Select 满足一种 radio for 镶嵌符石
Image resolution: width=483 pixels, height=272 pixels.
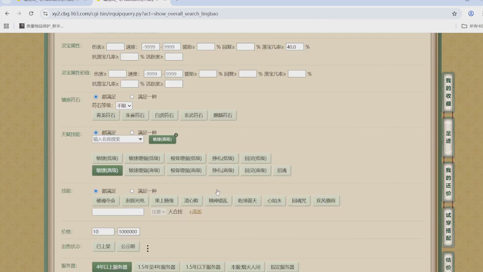132,97
